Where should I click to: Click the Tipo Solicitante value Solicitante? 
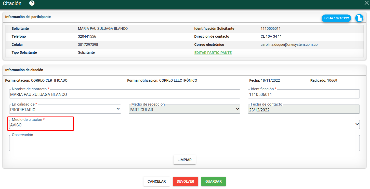click(x=86, y=52)
